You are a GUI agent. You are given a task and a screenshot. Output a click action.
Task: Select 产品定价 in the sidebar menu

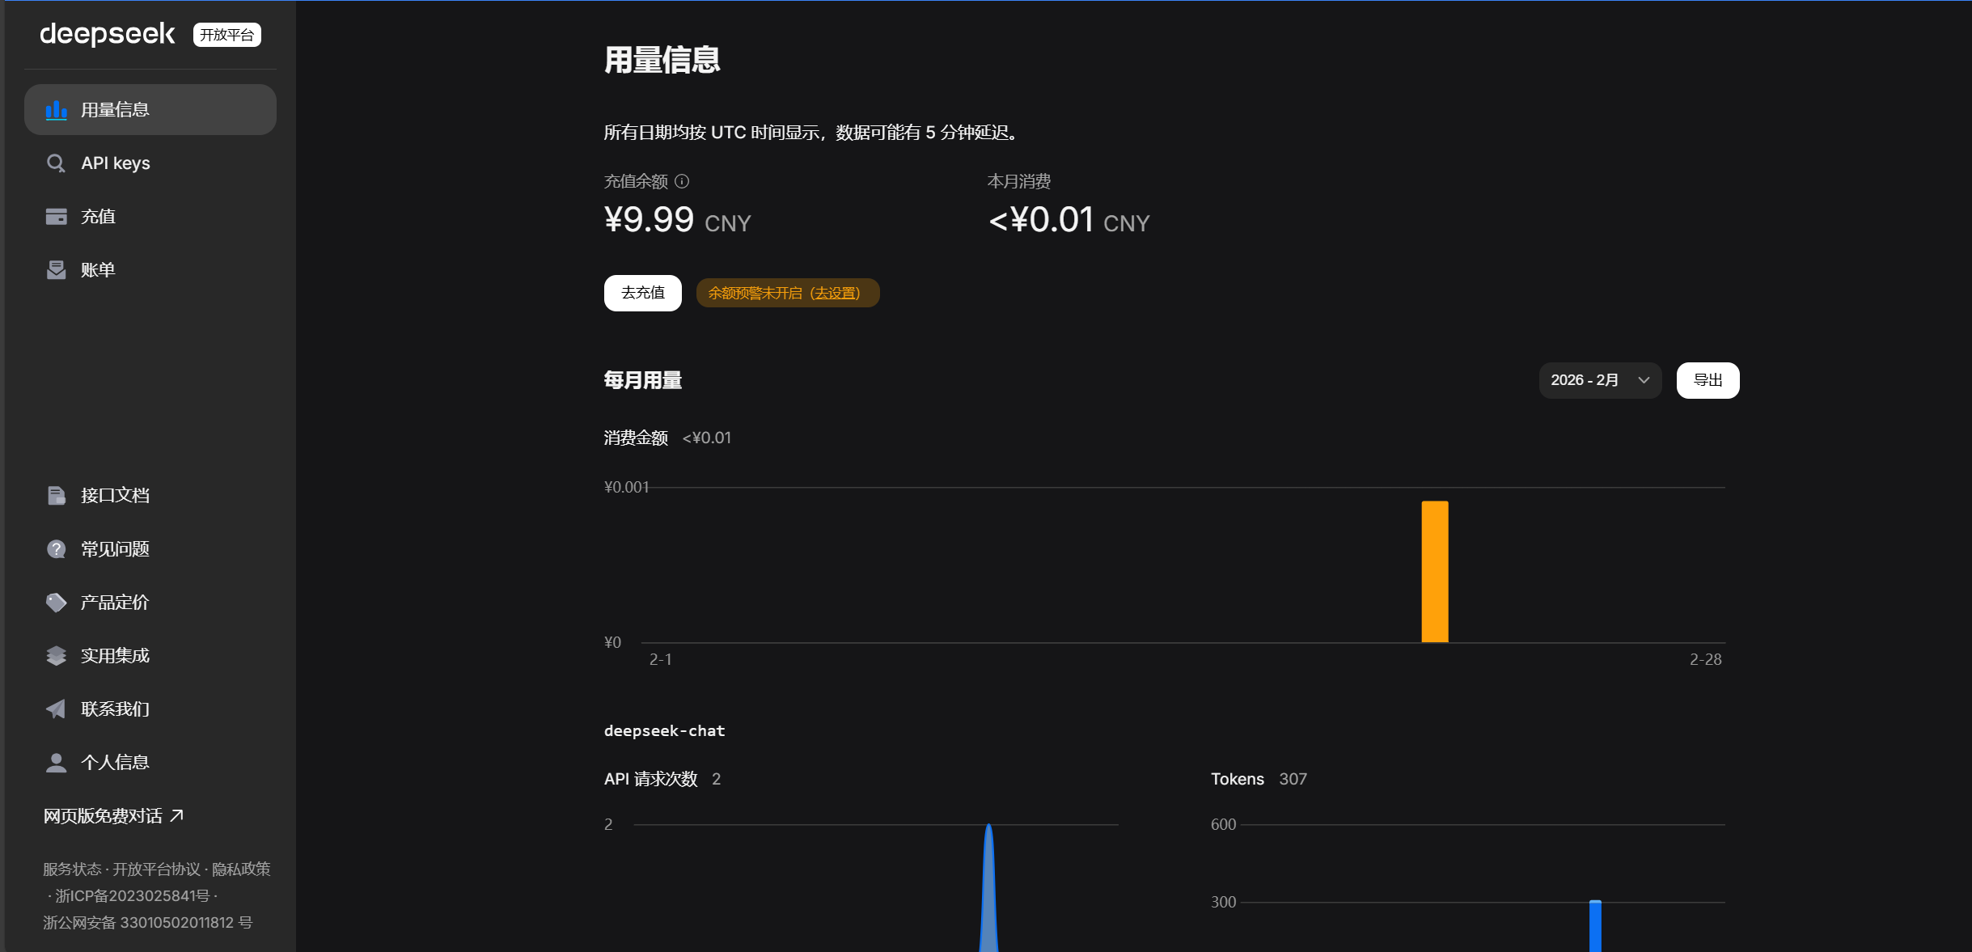point(115,603)
